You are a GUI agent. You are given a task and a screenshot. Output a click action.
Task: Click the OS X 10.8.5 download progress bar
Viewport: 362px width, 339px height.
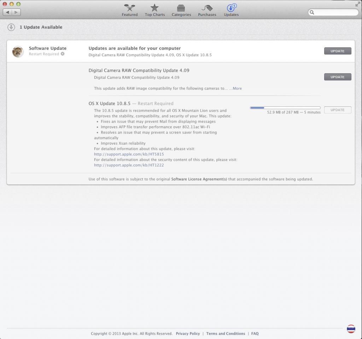[x=285, y=107]
